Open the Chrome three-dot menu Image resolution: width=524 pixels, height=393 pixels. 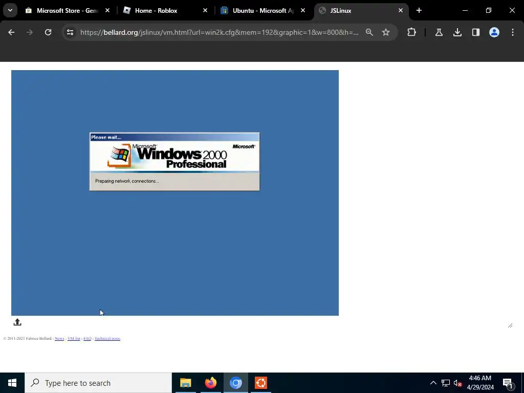coord(513,32)
